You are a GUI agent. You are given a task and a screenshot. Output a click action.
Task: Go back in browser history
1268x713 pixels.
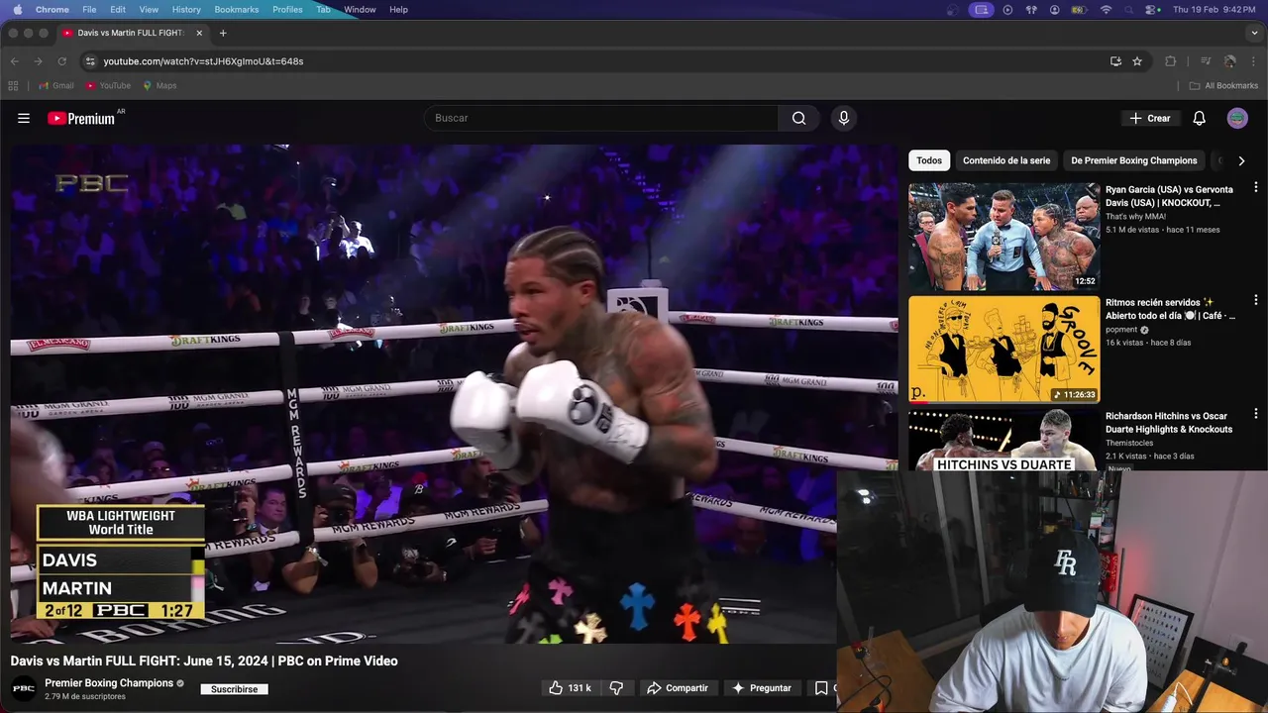click(x=14, y=60)
